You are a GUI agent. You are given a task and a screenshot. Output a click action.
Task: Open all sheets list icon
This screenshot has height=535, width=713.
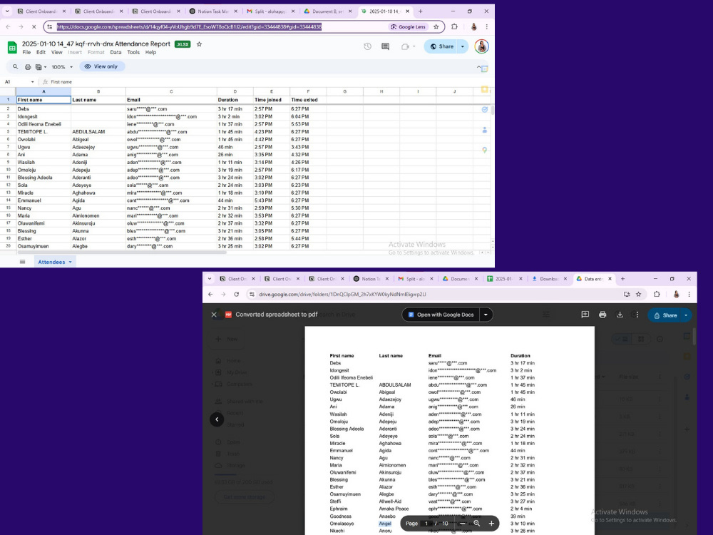22,262
